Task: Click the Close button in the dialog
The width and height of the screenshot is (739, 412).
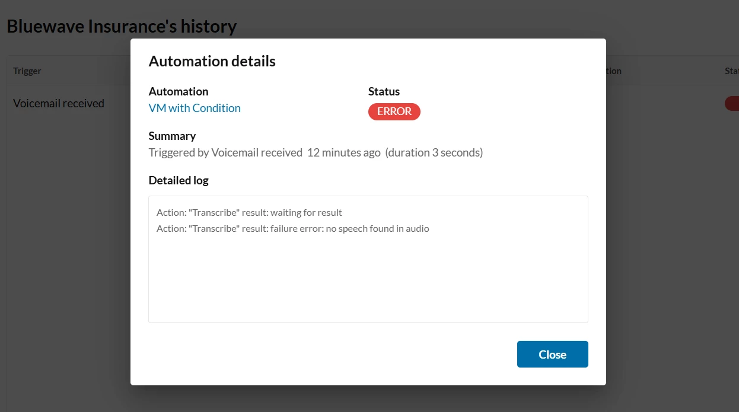Action: tap(552, 354)
